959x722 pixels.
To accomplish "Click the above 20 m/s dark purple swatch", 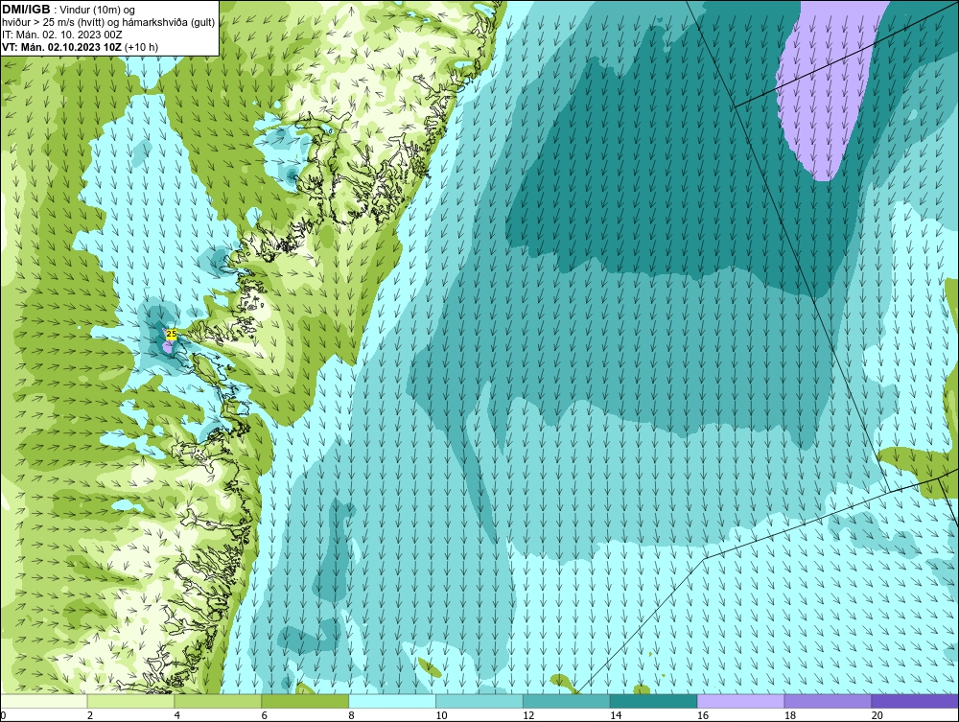I will coord(915,701).
